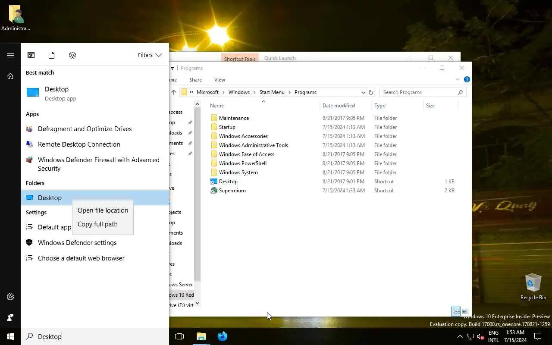This screenshot has width=552, height=345.
Task: Select the Administrator desktop folder icon
Action: click(x=16, y=18)
